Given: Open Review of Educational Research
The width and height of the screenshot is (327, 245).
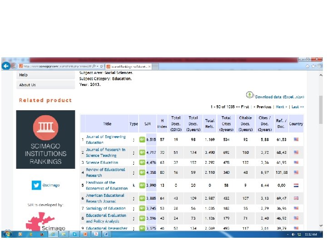Looking at the screenshot, I should [105, 172].
